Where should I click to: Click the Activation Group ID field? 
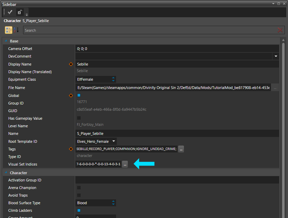coord(177,180)
